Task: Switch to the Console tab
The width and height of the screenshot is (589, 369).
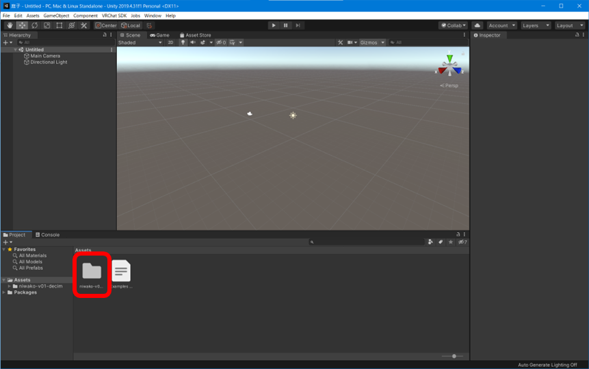Action: [x=47, y=234]
